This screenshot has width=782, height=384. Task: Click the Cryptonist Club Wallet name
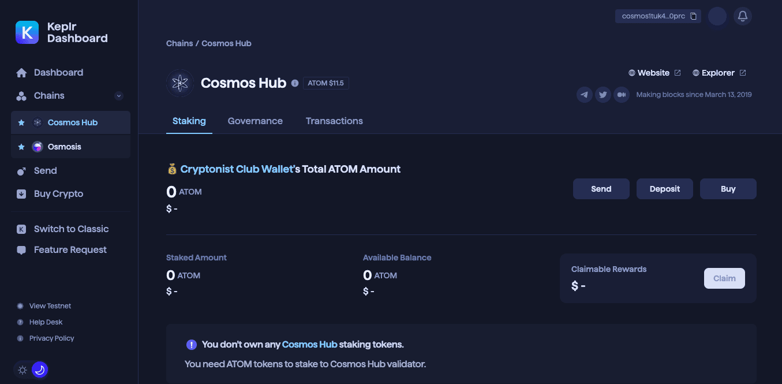[237, 169]
